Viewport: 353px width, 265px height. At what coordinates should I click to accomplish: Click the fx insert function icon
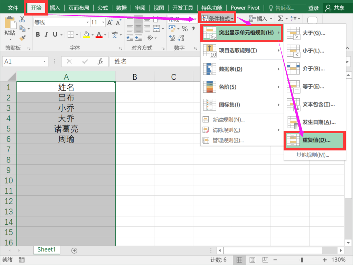tap(100, 61)
